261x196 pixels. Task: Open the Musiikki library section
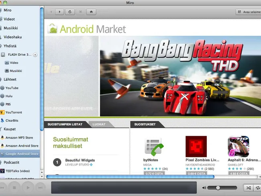[x=11, y=28]
